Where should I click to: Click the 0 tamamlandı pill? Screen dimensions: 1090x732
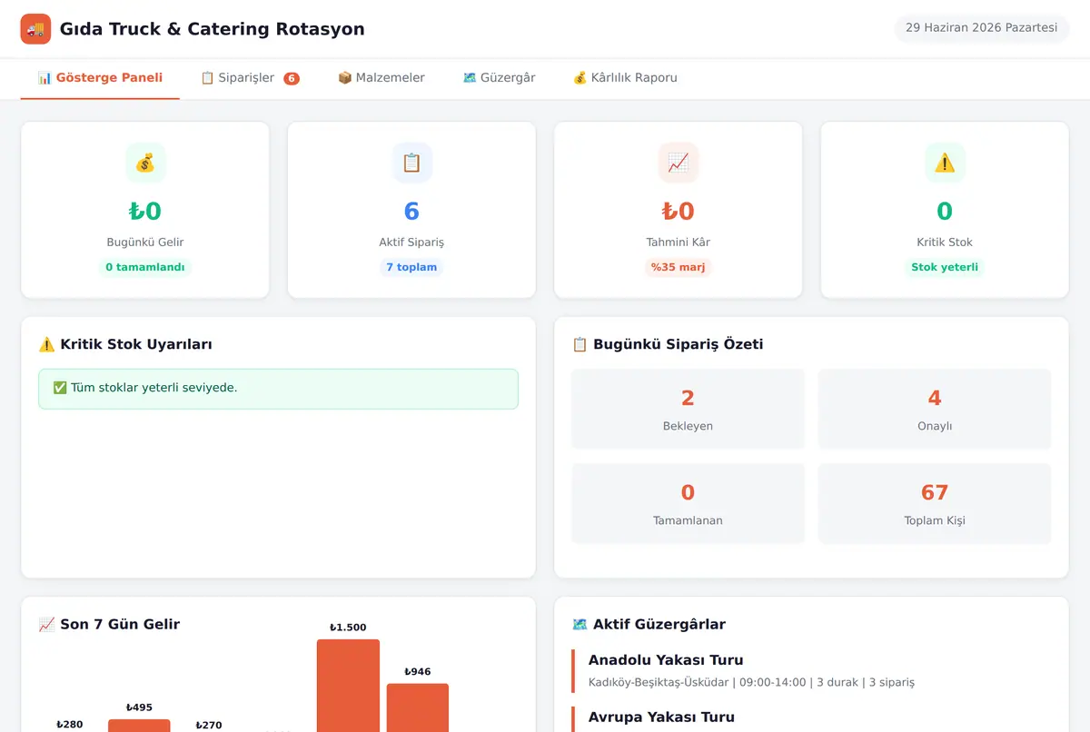tap(145, 267)
